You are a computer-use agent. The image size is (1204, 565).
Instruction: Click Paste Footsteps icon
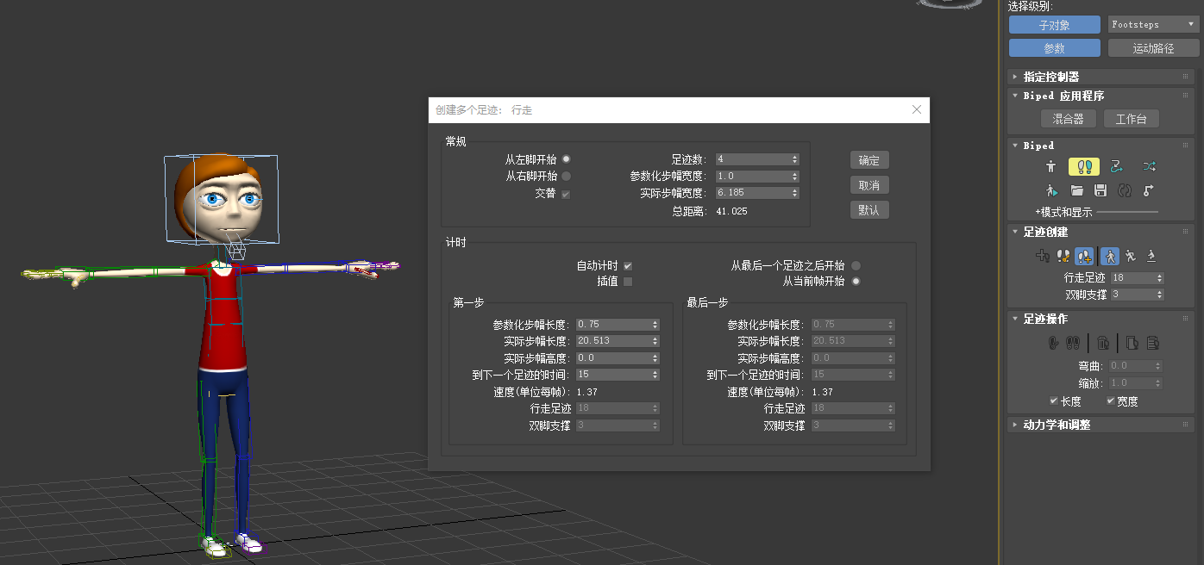[x=1152, y=343]
